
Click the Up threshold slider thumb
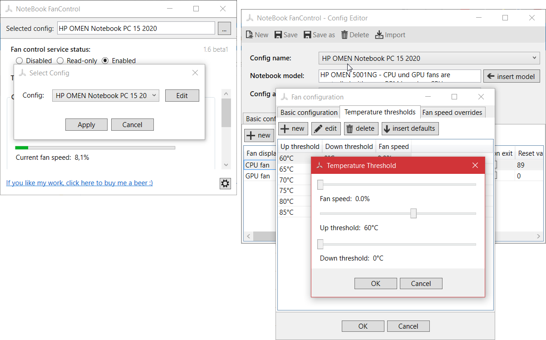413,213
